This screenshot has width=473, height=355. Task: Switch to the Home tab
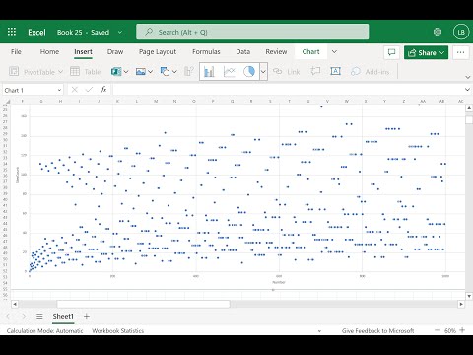click(x=49, y=52)
